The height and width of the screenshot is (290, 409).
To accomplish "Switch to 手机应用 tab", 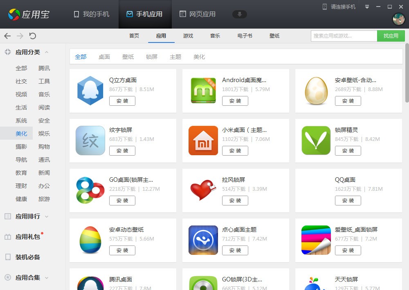I will (145, 14).
